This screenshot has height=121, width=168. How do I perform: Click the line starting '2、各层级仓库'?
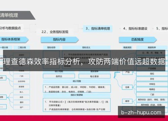pyautogui.click(x=68, y=92)
